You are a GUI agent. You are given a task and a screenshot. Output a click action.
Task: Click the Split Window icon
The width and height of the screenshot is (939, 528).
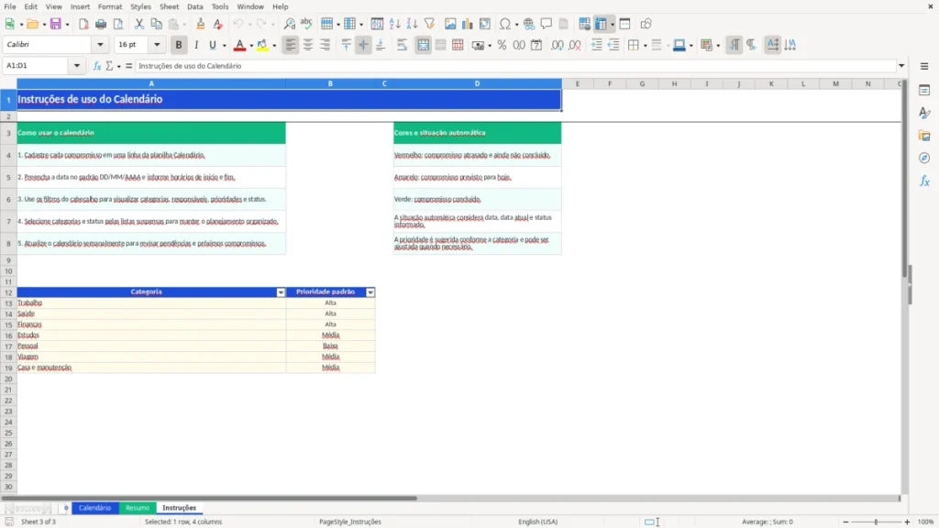pyautogui.click(x=624, y=24)
